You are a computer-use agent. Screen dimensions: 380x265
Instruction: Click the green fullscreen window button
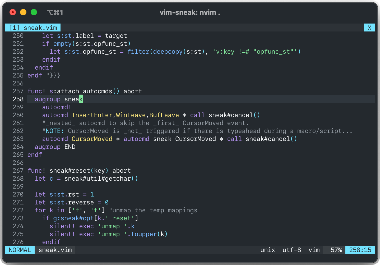point(34,12)
